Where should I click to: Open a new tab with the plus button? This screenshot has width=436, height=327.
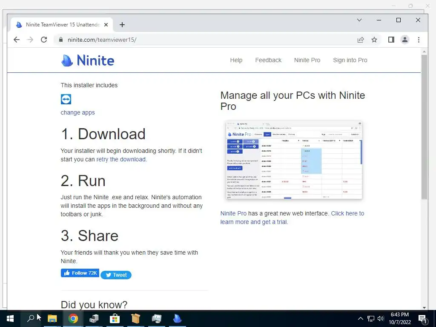(x=122, y=25)
